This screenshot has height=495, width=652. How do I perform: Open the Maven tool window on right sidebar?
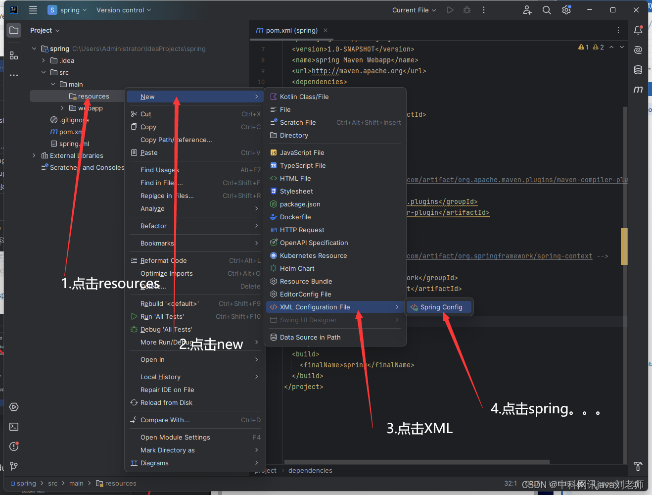638,89
